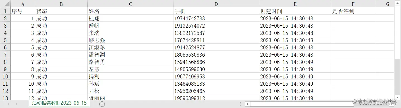Select 成功 status cell in row 10
The image size is (401, 108).
[x=61, y=76]
